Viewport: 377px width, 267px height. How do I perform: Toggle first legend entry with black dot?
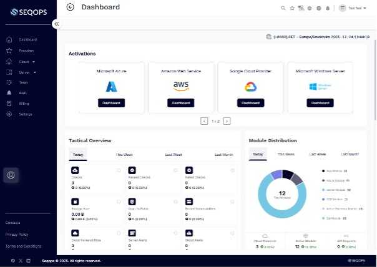tap(335, 171)
